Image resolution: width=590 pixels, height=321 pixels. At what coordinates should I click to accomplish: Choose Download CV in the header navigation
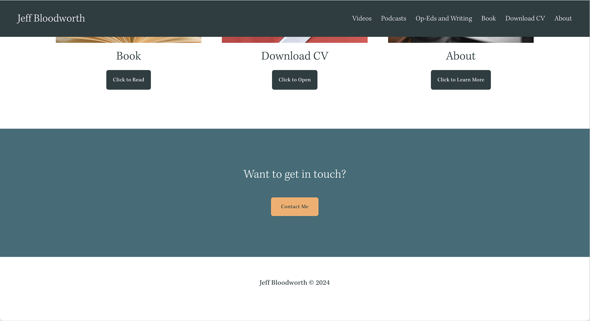point(525,18)
